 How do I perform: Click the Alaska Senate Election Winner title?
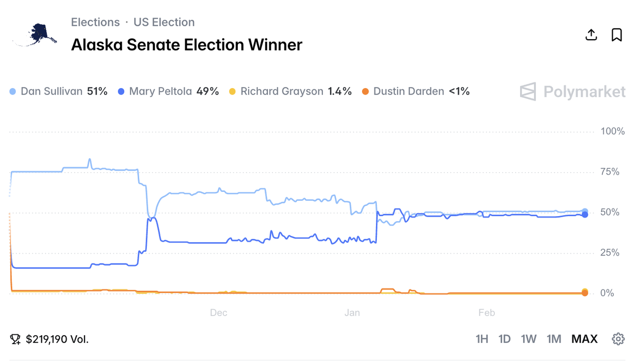[x=187, y=45]
